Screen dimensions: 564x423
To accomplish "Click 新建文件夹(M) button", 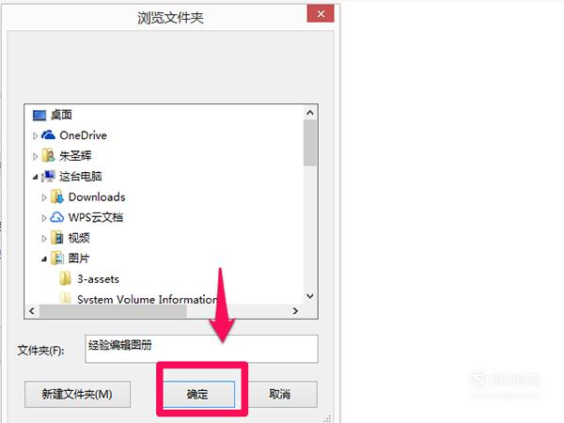I will [x=77, y=394].
